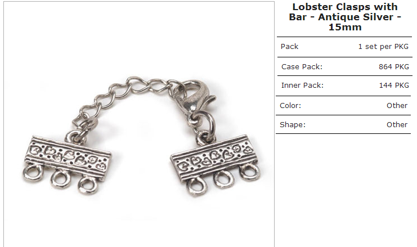
Task: Click the blank area below Shape row
Action: pos(344,190)
